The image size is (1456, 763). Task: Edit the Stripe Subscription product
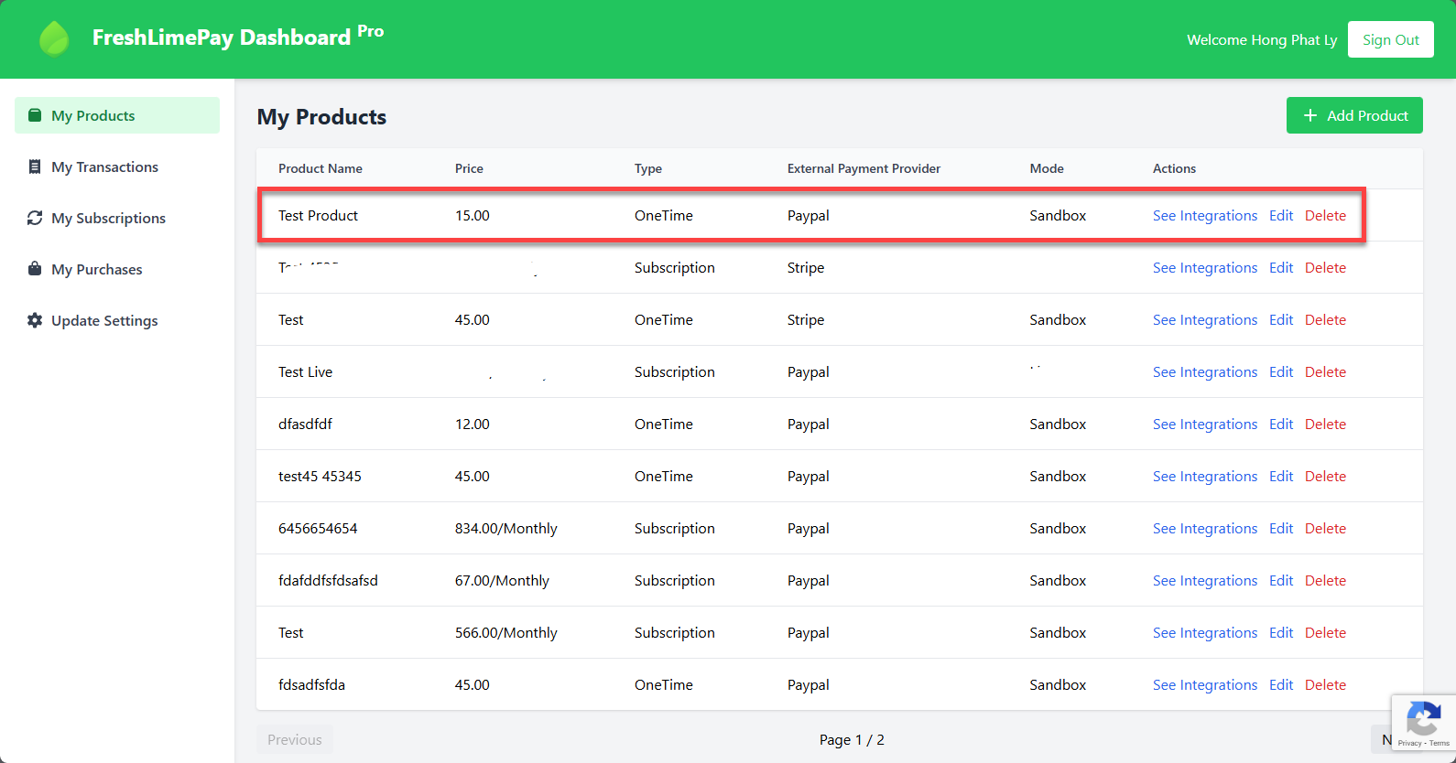coord(1281,267)
